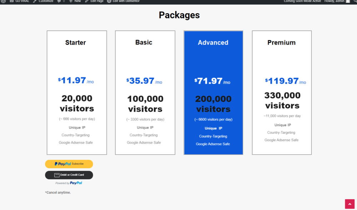
Task: Click the card icon on Debit button
Action: 57,175
